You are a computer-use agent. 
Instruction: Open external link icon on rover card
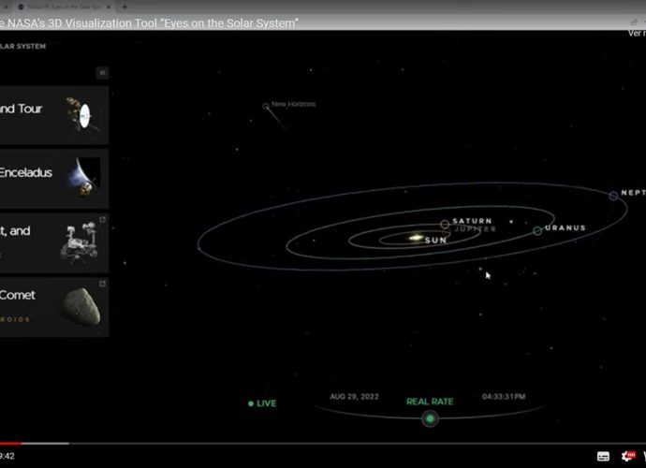click(x=103, y=220)
